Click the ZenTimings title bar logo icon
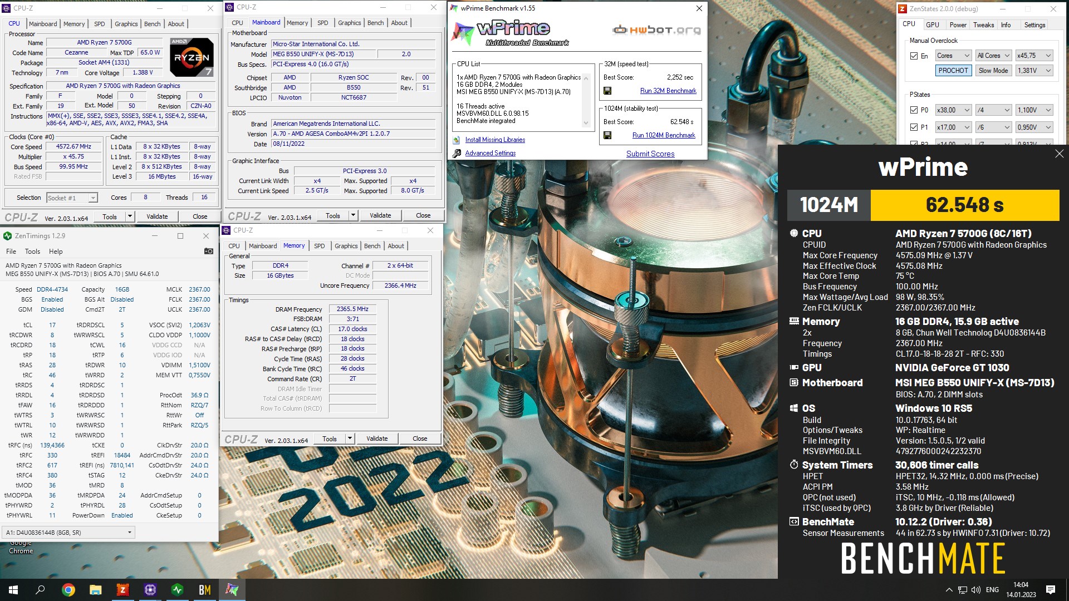Viewport: 1069px width, 601px height. (8, 236)
